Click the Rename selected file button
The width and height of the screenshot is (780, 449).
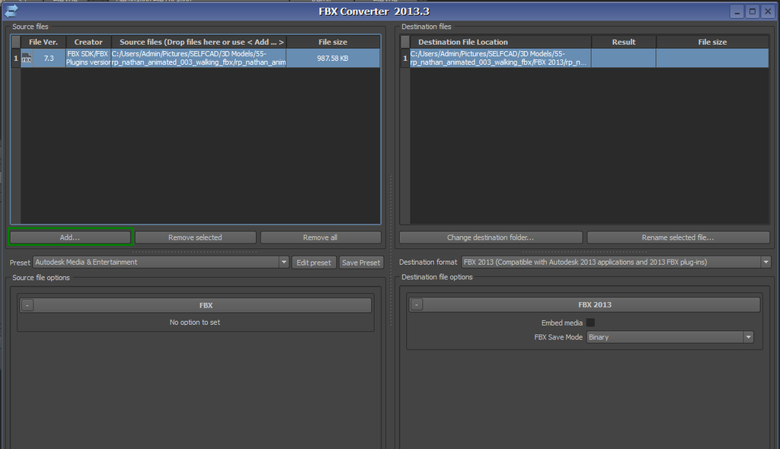coord(677,237)
